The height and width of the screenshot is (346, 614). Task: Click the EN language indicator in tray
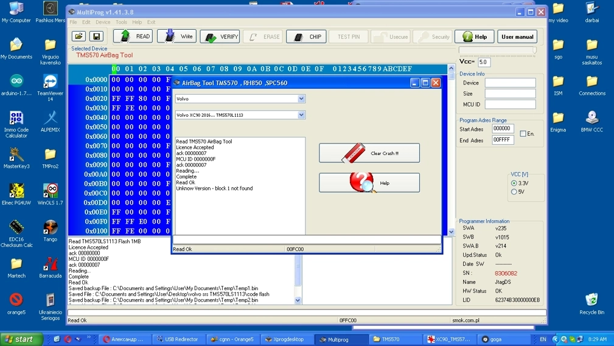coord(543,339)
